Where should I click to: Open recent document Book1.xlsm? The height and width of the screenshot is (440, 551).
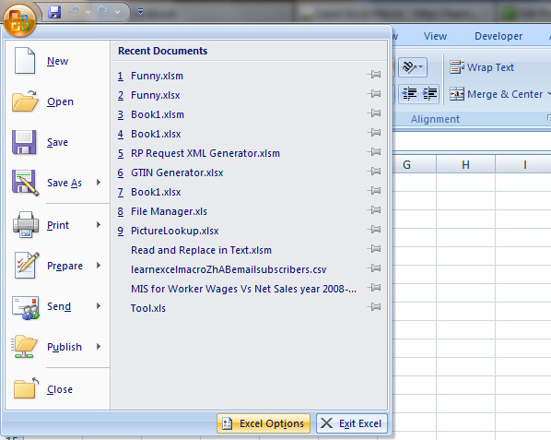click(158, 114)
